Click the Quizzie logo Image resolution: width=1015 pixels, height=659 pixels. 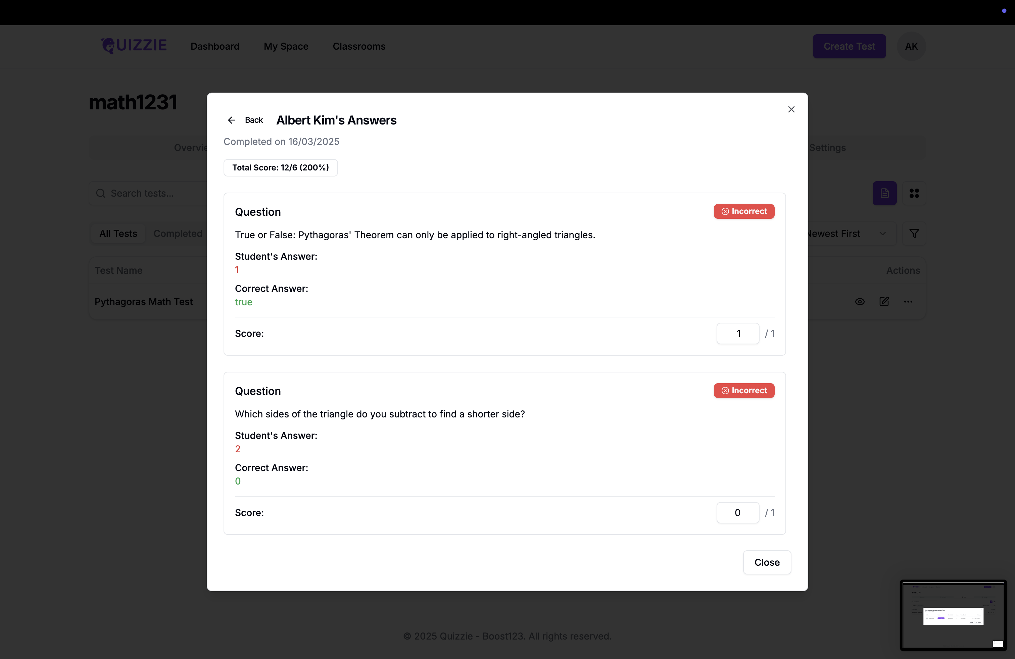[134, 46]
